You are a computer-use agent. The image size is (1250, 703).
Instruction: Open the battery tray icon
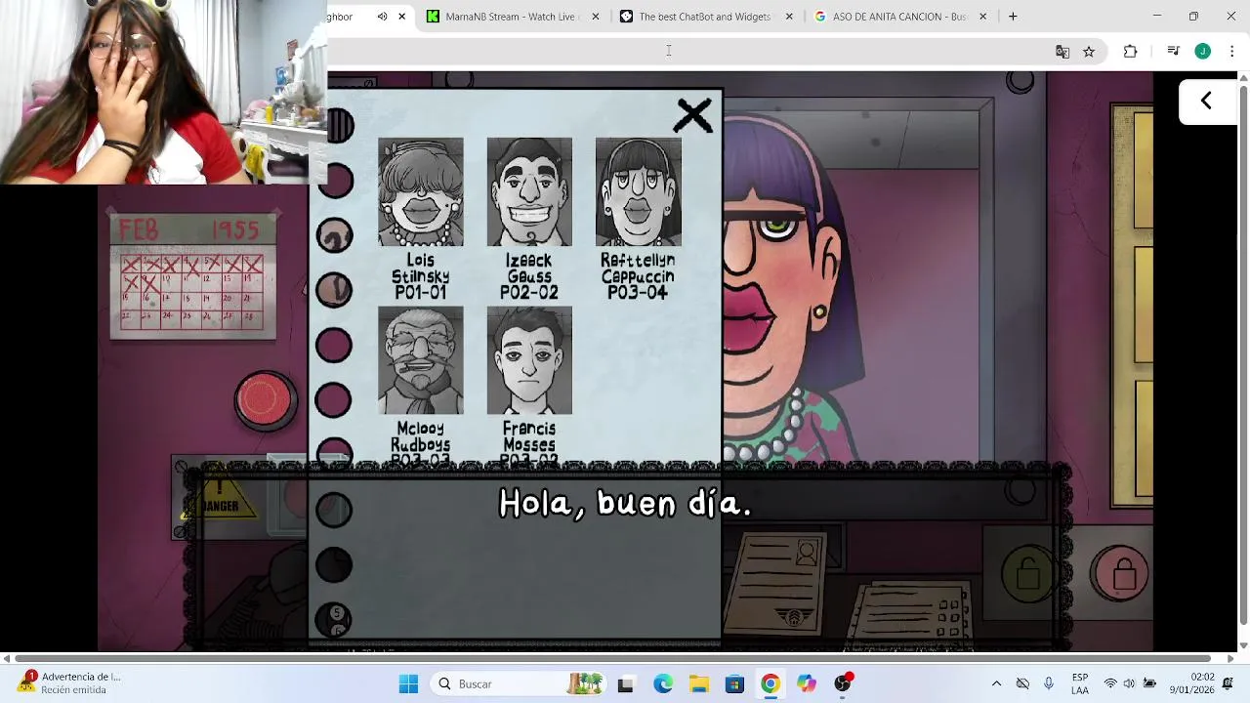pos(1149,683)
